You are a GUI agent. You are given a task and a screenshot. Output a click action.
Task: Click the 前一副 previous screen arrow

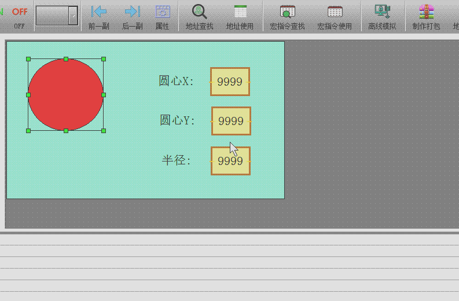(99, 12)
